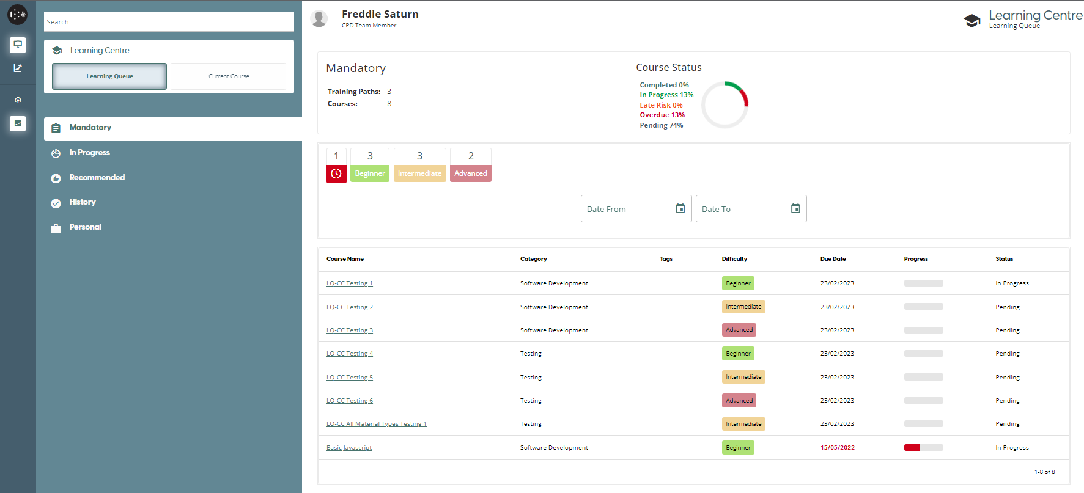Toggle the Advanced difficulty filter
The height and width of the screenshot is (493, 1084).
pos(470,173)
